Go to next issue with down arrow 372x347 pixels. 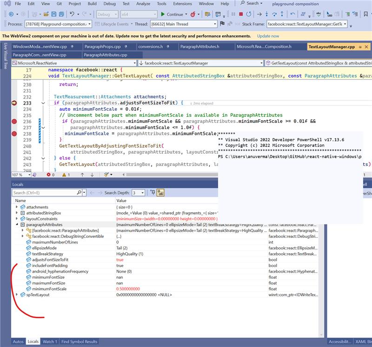tap(92, 175)
